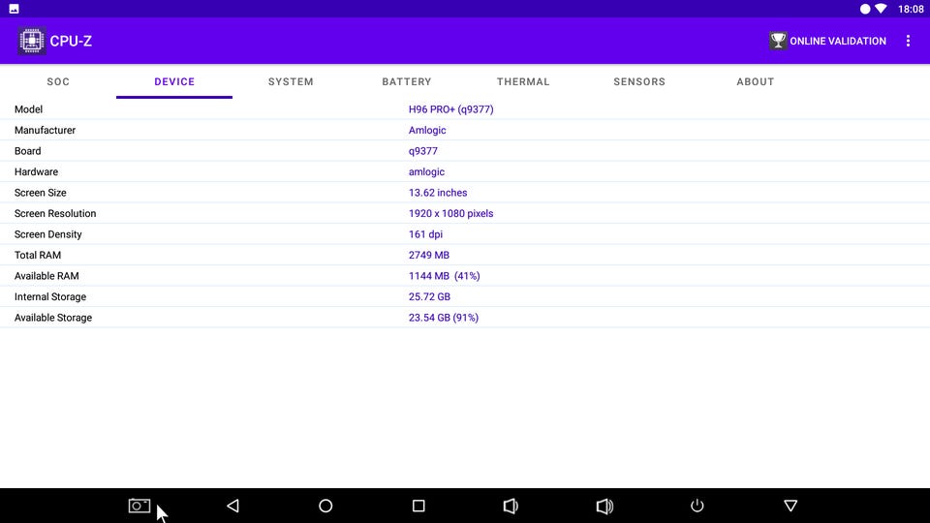The height and width of the screenshot is (523, 930).
Task: Click the Manufacturer value Amlogic
Action: point(427,130)
